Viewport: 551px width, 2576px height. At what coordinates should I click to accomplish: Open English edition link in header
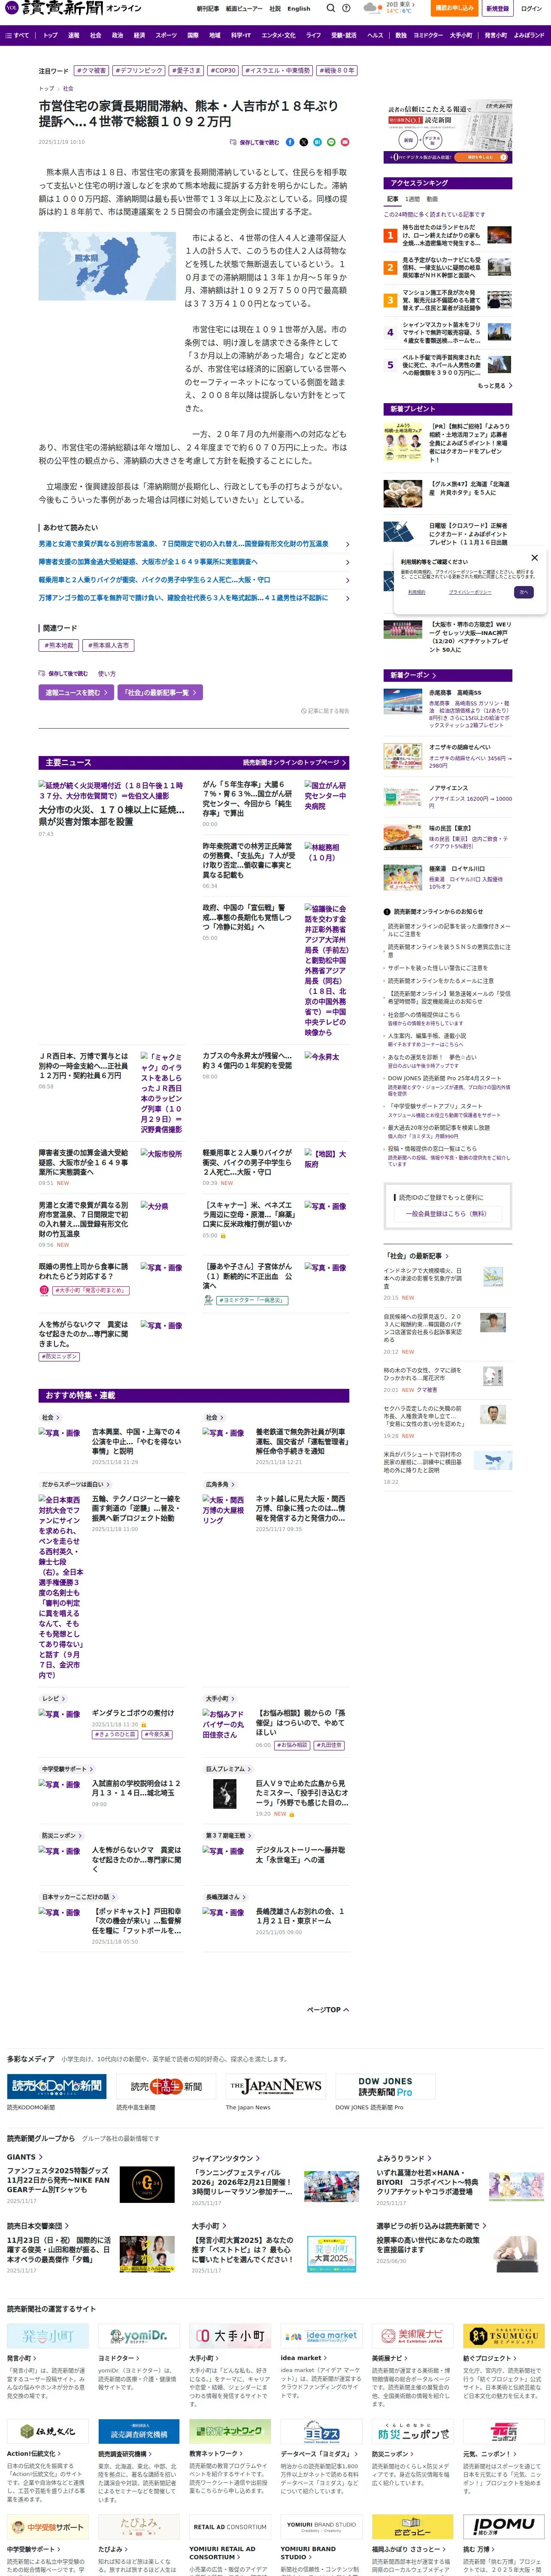point(299,8)
